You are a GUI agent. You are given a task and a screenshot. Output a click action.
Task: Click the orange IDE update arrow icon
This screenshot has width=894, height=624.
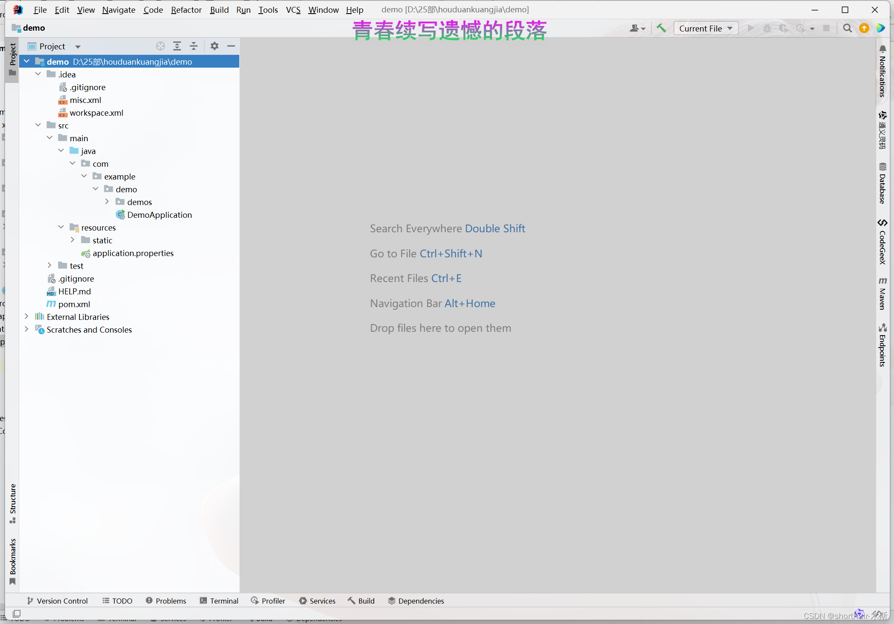864,28
